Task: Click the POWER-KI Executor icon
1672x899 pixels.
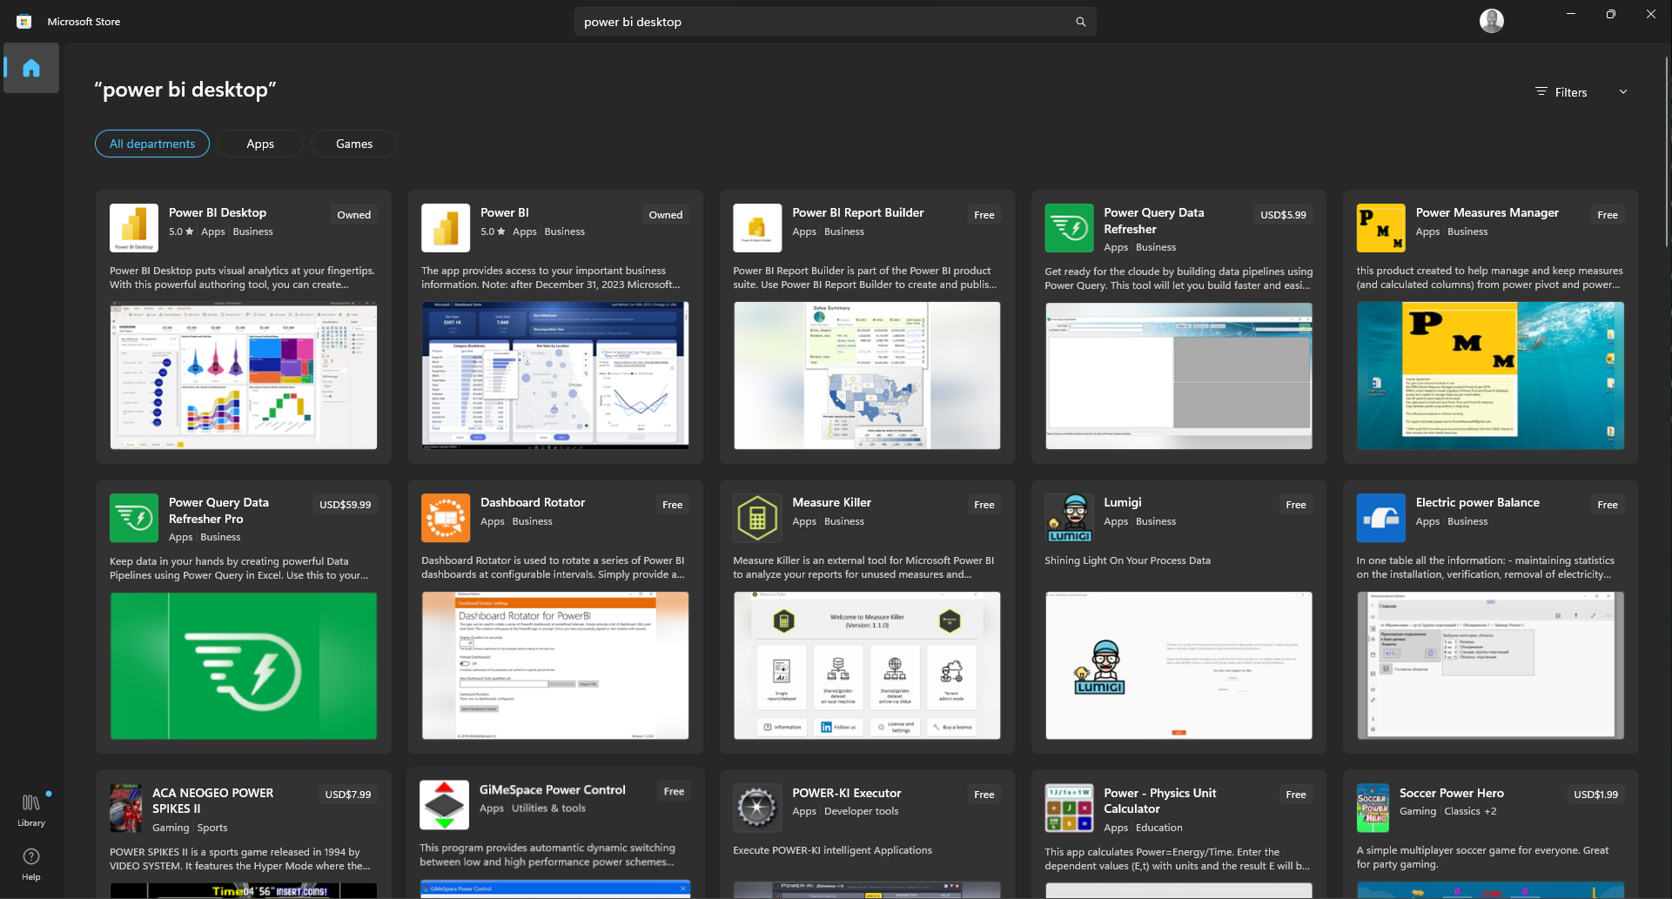Action: click(x=757, y=808)
